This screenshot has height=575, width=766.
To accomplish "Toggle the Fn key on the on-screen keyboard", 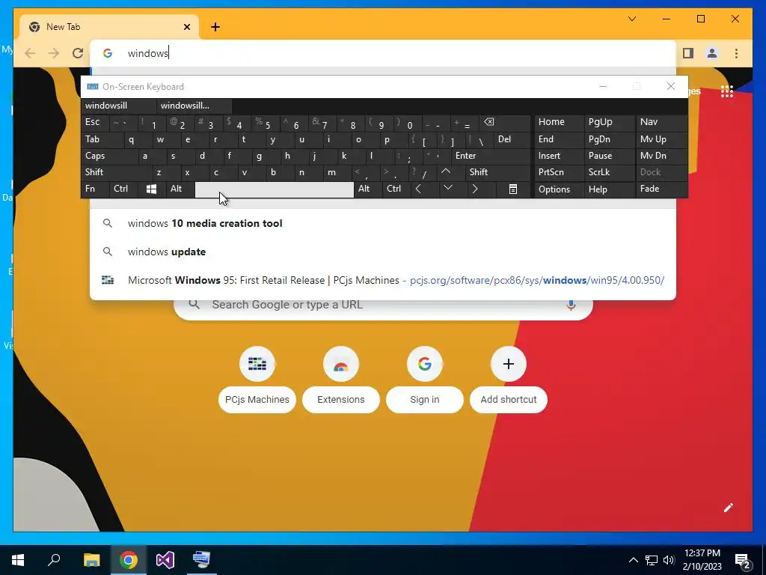I will point(95,189).
